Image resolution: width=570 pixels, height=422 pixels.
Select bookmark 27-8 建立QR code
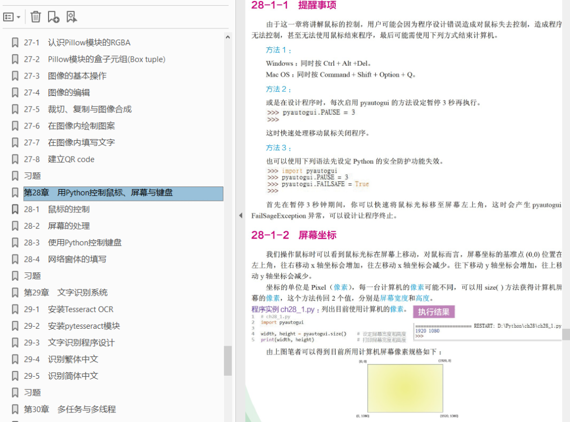coord(59,159)
